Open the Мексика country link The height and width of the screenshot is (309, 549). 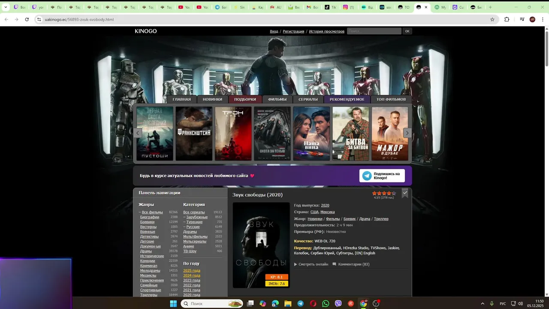328,212
